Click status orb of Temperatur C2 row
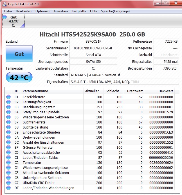This screenshot has height=195, width=182. (8, 162)
